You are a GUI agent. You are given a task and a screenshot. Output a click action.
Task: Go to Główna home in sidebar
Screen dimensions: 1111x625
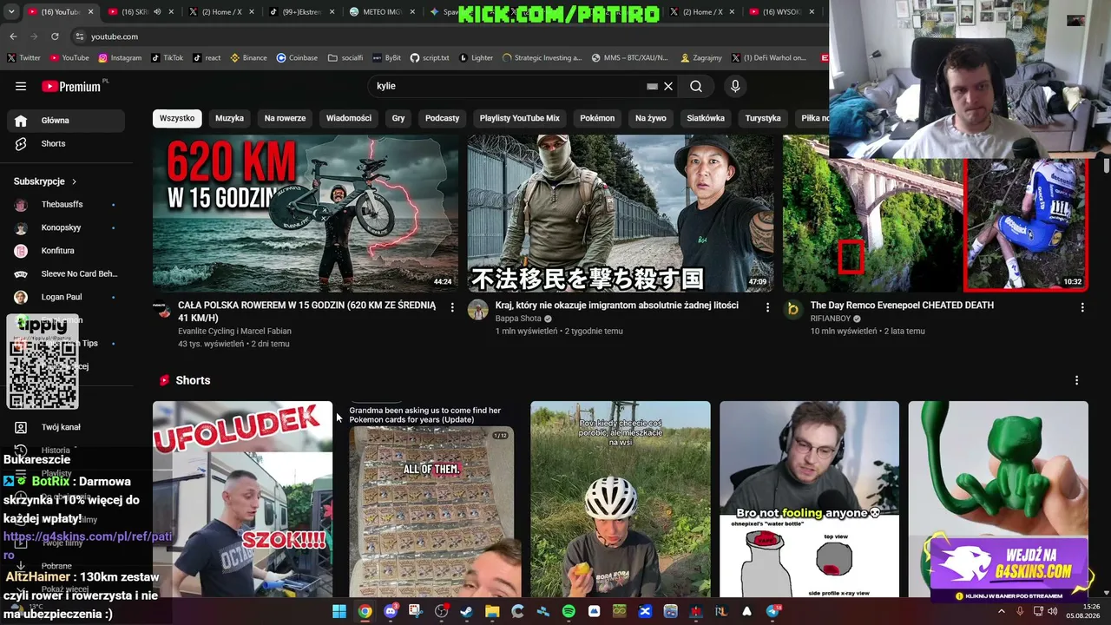click(x=66, y=121)
